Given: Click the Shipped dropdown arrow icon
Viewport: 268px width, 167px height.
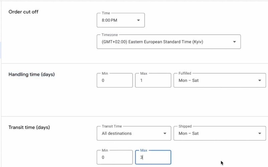Looking at the screenshot, I should [260, 134].
